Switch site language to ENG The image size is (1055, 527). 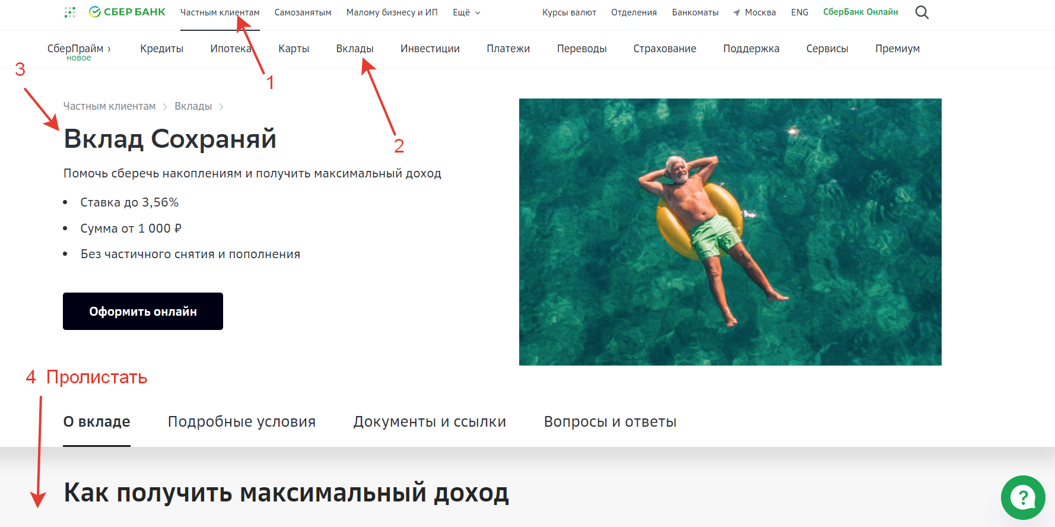[799, 12]
